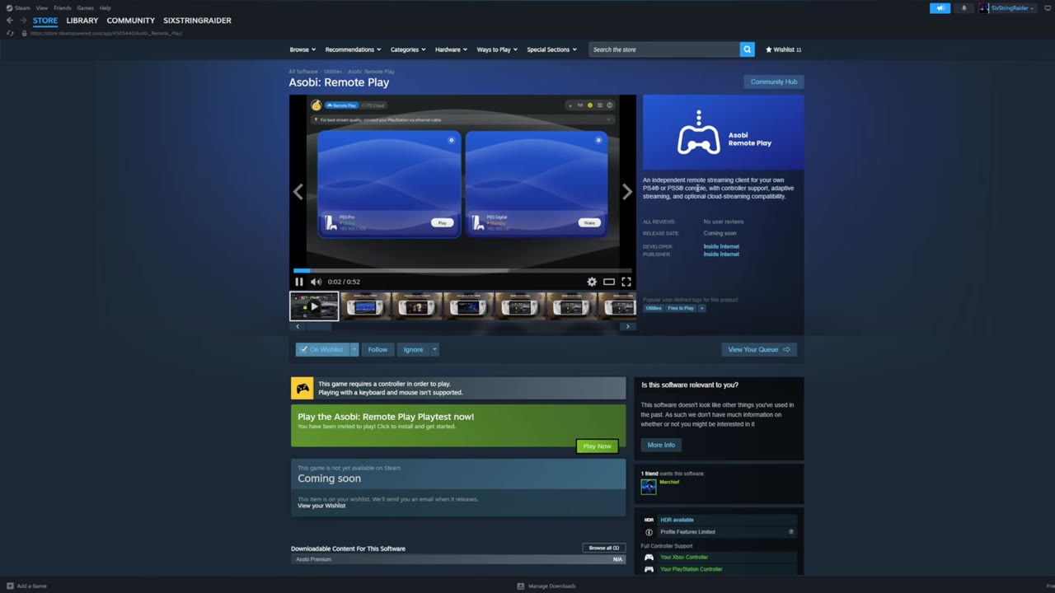Open the Community Hub
This screenshot has width=1055, height=593.
[774, 82]
